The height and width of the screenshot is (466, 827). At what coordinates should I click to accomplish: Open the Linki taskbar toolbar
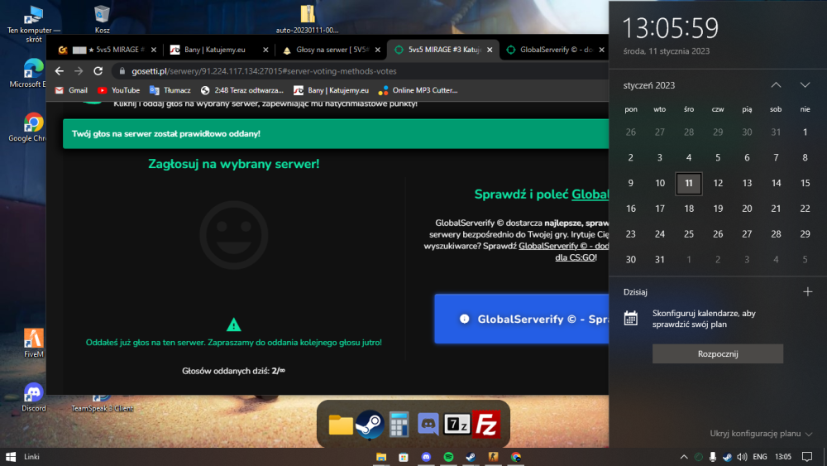31,457
